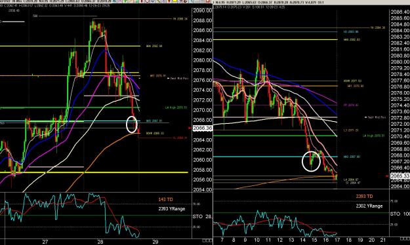Click the 2088.00 label on left chart price axis
The width and height of the screenshot is (410, 245).
(203, 20)
